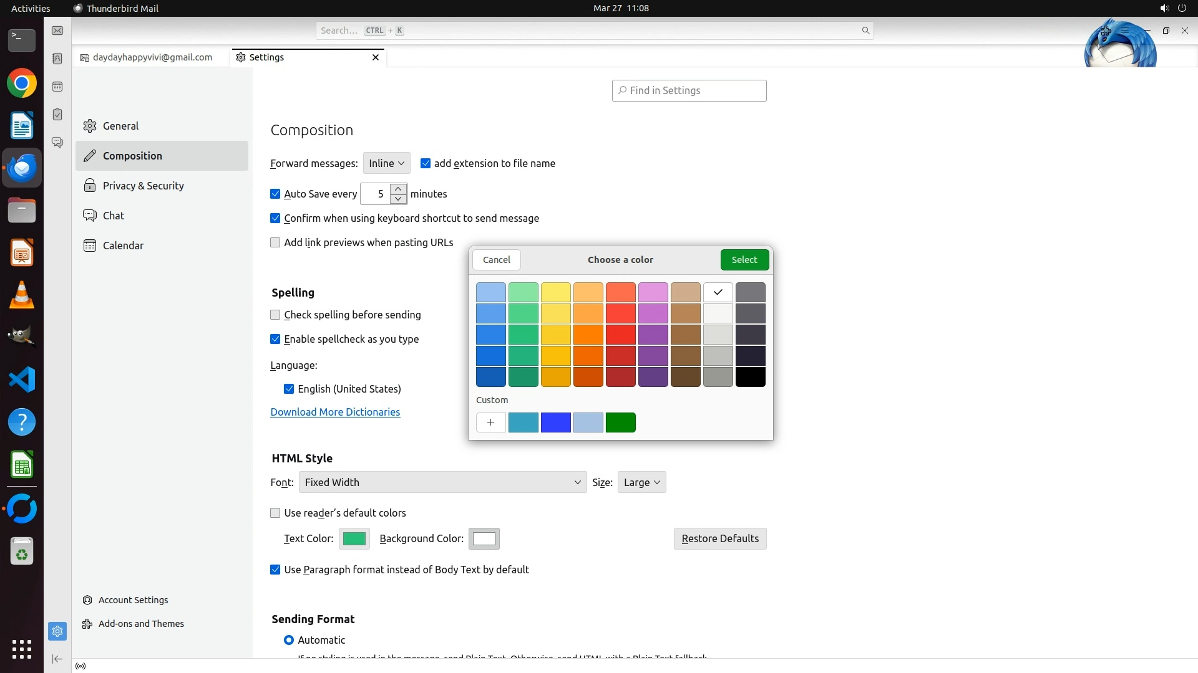Collapse the spaces toolbar arrow icon
1198x673 pixels.
click(57, 659)
